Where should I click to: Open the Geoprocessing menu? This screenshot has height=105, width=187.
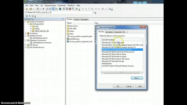[x=50, y=6]
